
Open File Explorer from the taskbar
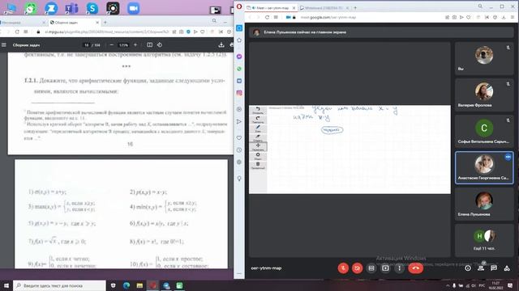point(139,285)
